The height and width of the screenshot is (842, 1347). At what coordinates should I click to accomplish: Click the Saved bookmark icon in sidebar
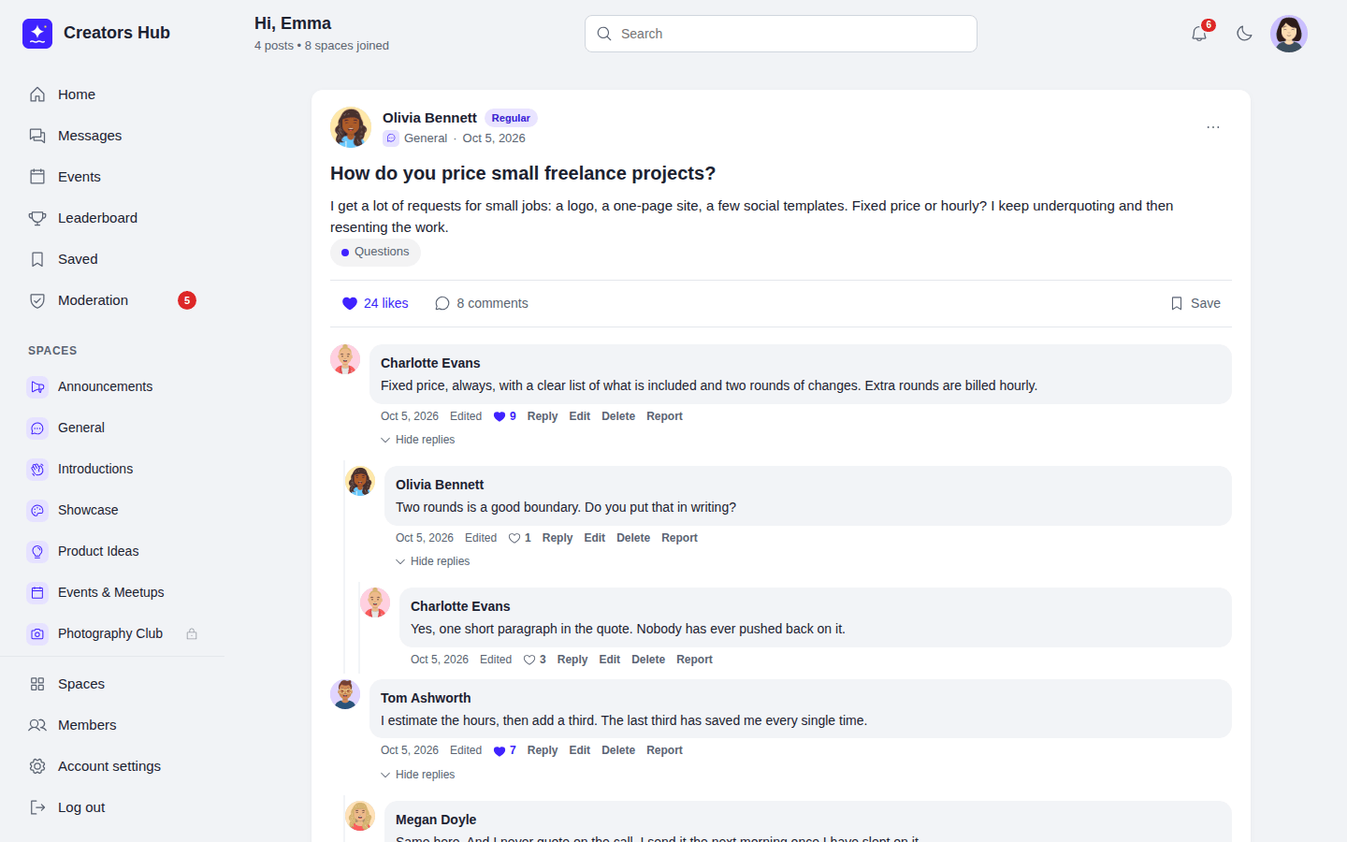coord(37,259)
